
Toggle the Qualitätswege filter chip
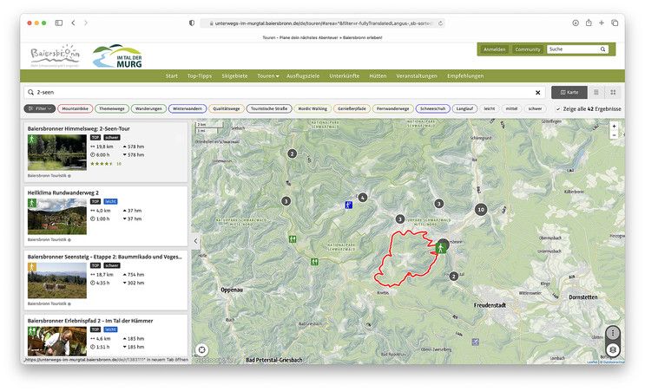(227, 109)
